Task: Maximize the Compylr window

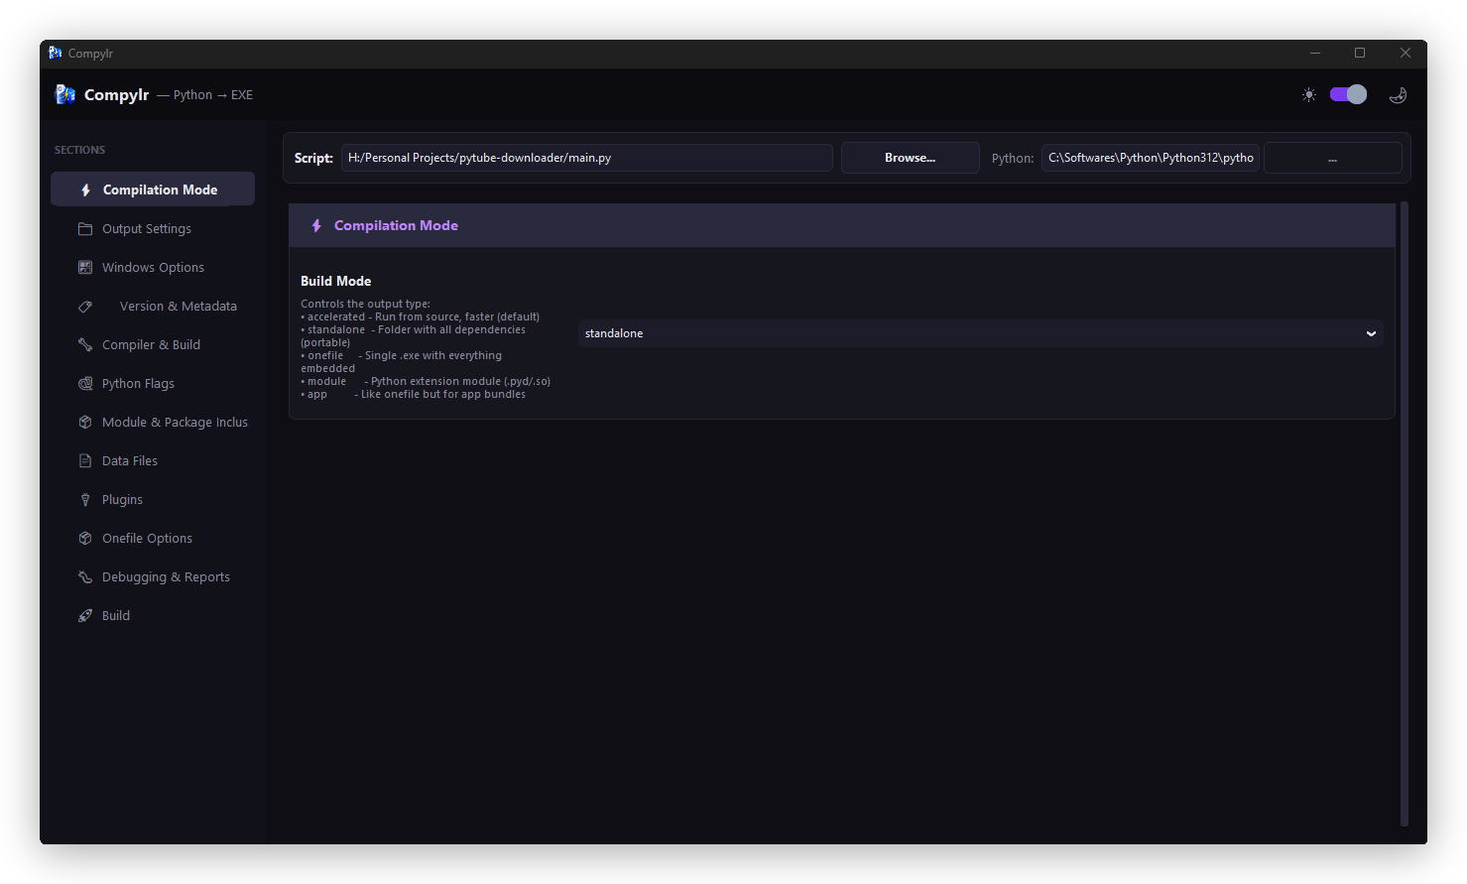Action: coord(1360,53)
